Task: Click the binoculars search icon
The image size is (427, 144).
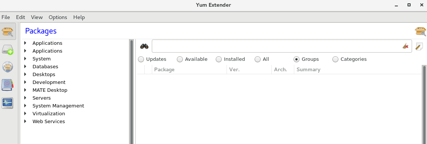Action: tap(144, 47)
